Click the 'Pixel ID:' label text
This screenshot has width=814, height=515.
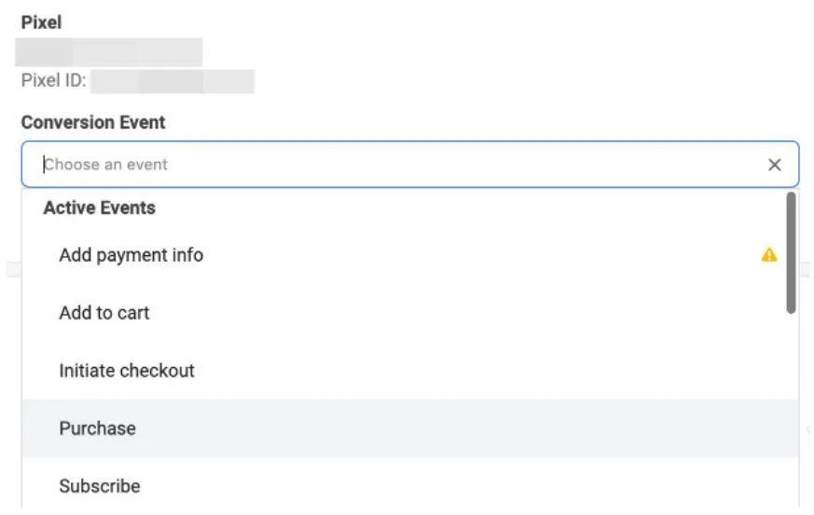pos(54,81)
